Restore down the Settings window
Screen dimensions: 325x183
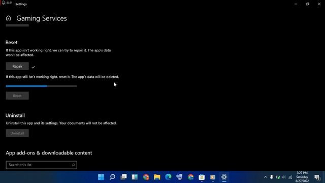(307, 4)
